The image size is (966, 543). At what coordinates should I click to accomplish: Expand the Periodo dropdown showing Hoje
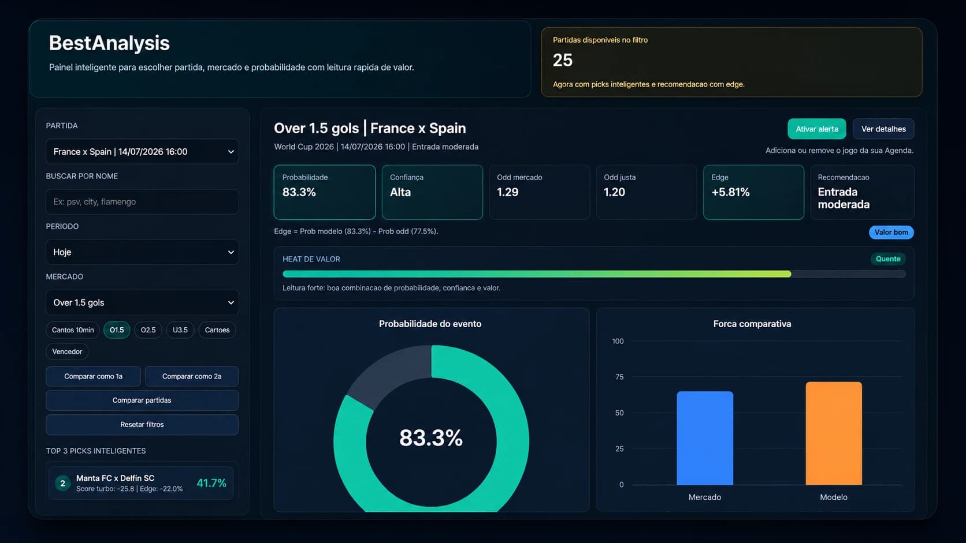pos(142,252)
